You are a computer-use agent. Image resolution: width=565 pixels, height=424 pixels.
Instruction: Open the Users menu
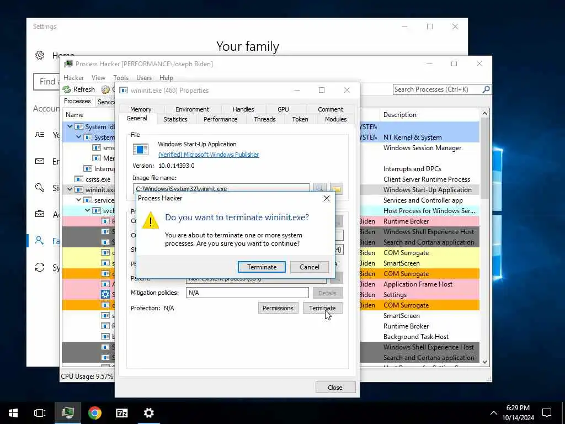144,78
